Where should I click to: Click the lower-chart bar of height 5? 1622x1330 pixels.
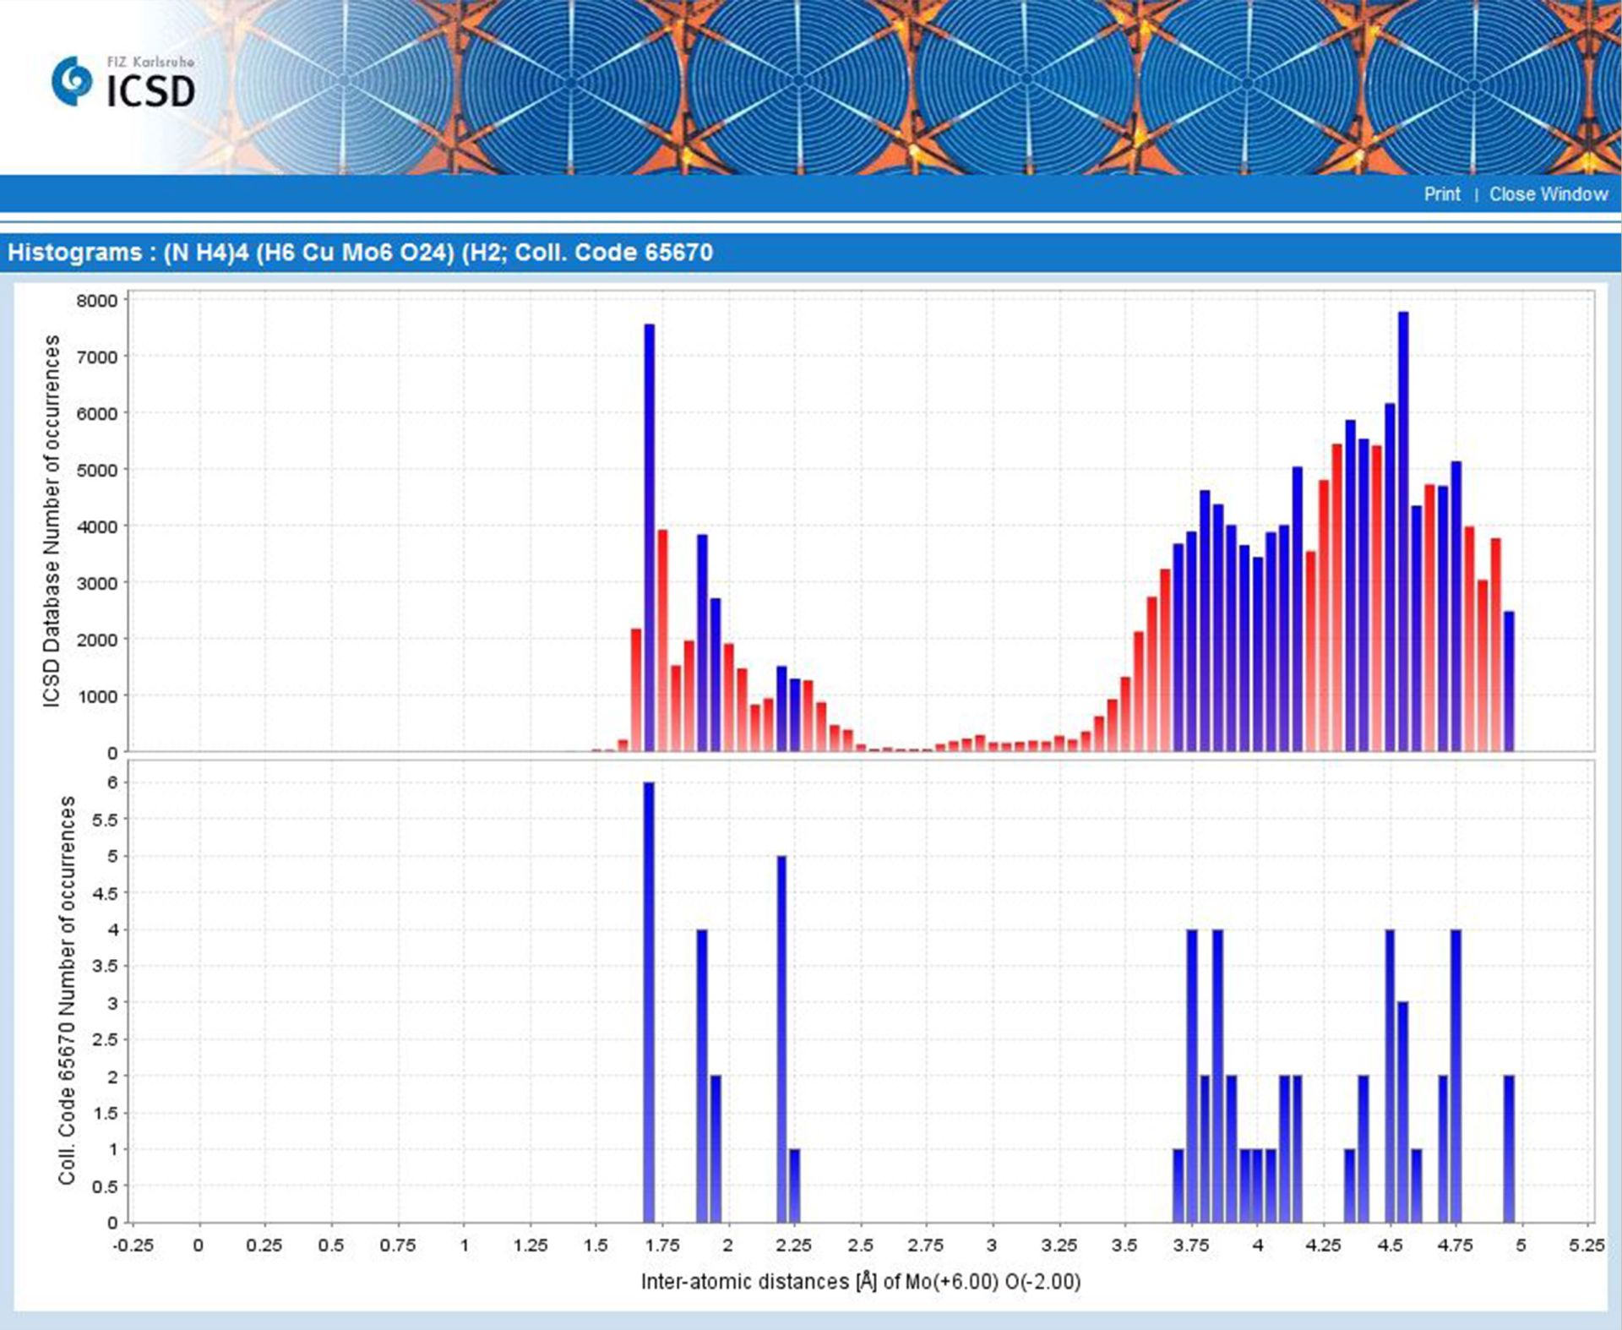(781, 1038)
